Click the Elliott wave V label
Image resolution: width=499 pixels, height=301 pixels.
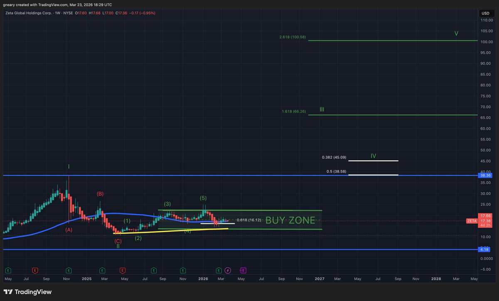(456, 33)
